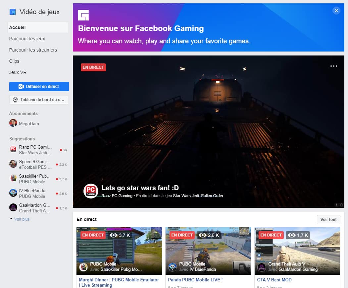
Task: Click Speed 9 Gaming suggestion avatar
Action: pos(13,164)
